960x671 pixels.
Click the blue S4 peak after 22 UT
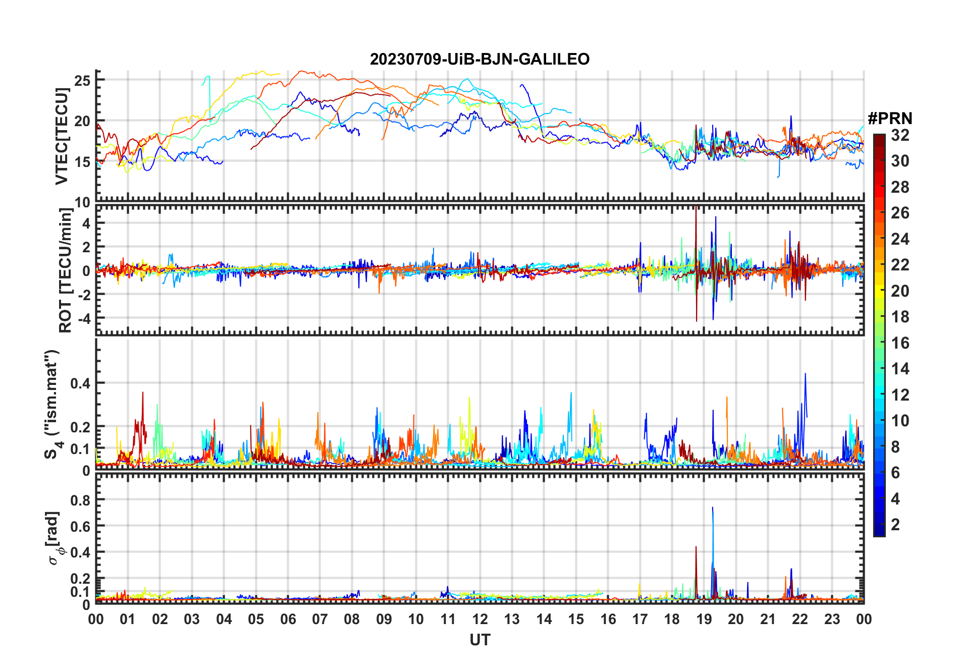pos(805,396)
